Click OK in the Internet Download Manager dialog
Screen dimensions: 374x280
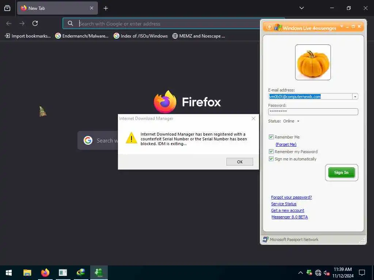pyautogui.click(x=240, y=162)
